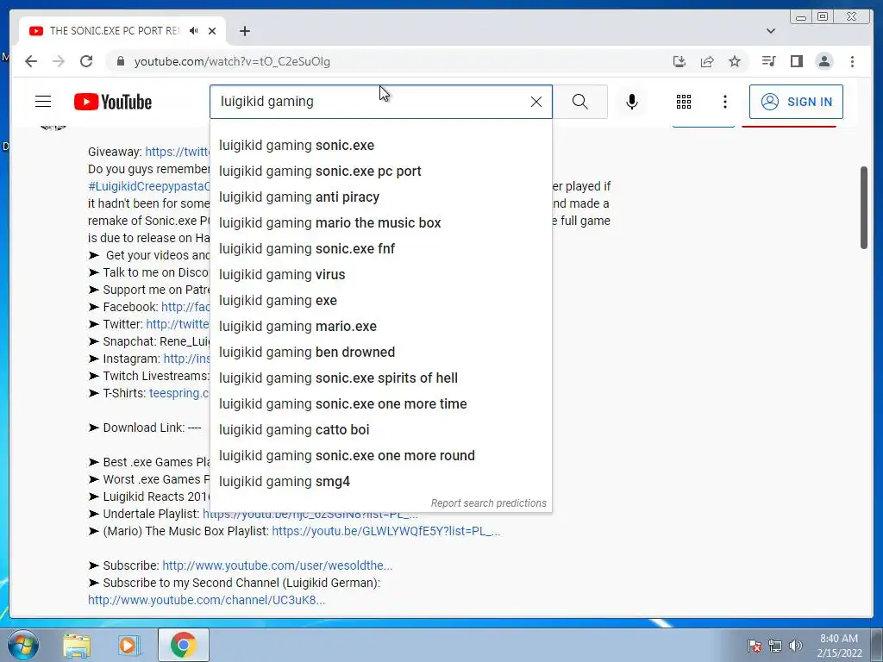The width and height of the screenshot is (883, 662).
Task: Open Chrome three-dot menu
Action: pyautogui.click(x=852, y=61)
